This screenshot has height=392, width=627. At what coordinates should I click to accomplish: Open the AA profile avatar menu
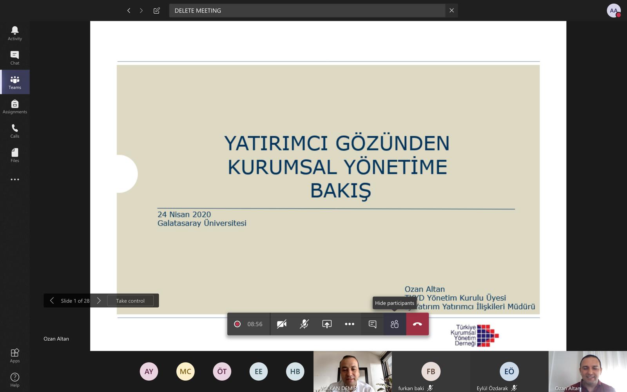point(613,11)
